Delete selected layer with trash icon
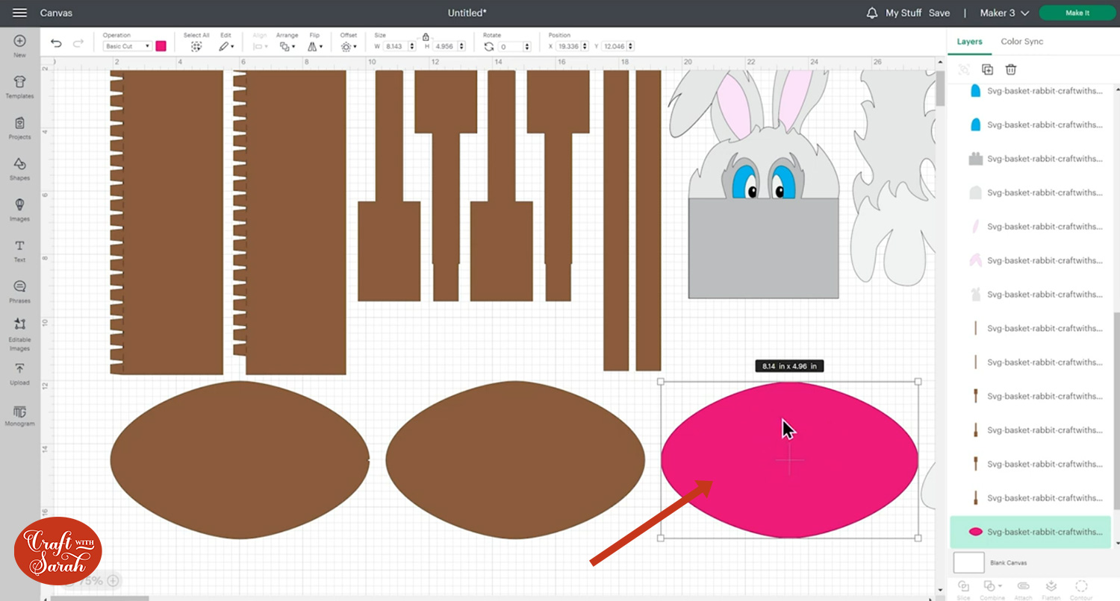This screenshot has height=601, width=1120. tap(1010, 69)
